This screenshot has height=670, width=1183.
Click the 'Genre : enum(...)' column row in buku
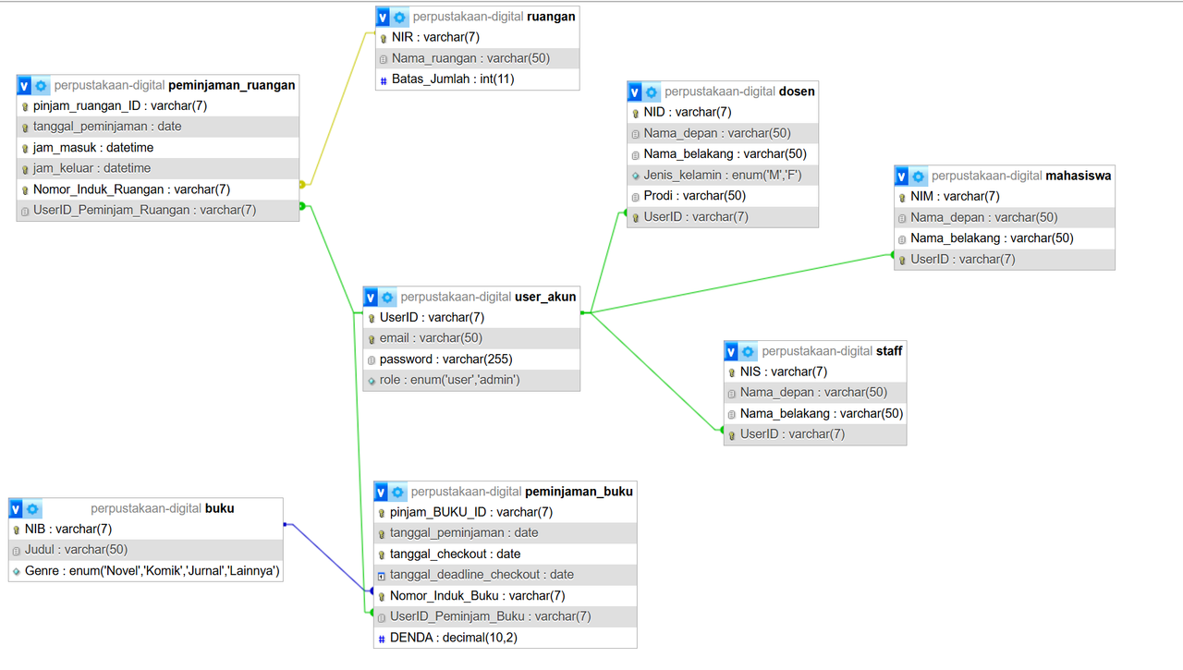[x=146, y=571]
